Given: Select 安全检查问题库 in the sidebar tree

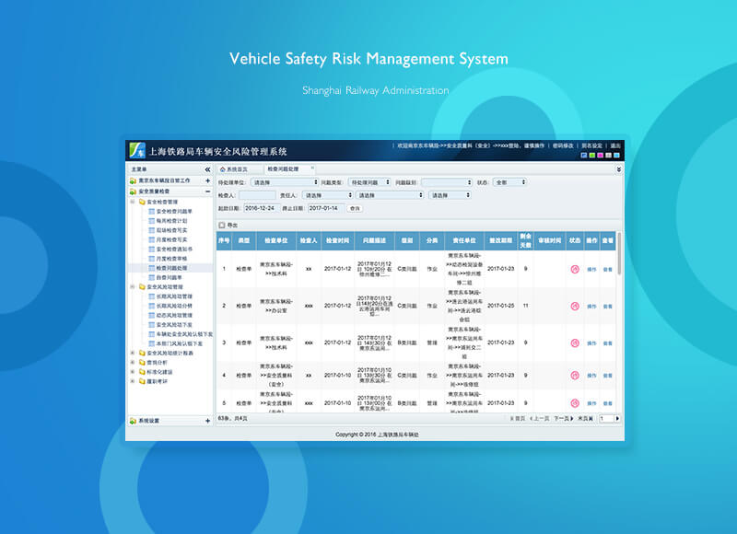Looking at the screenshot, I should pos(173,211).
